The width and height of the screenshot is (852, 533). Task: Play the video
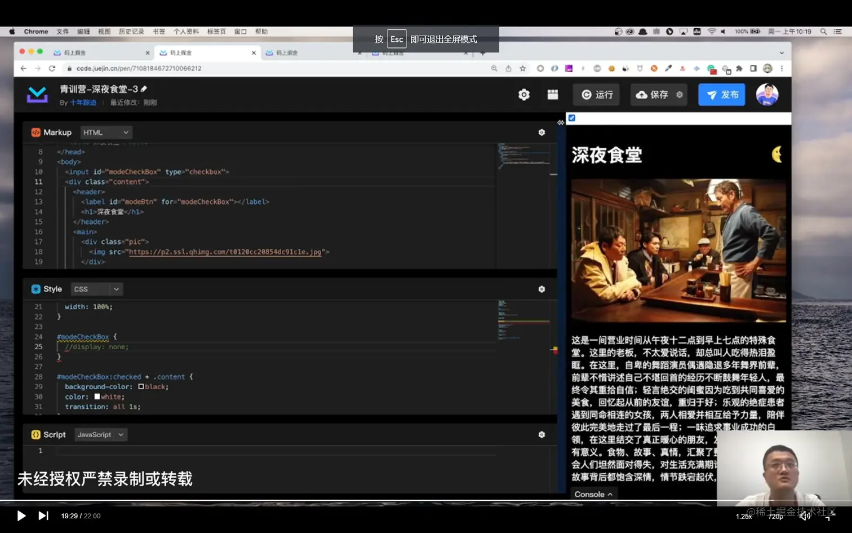coord(21,516)
